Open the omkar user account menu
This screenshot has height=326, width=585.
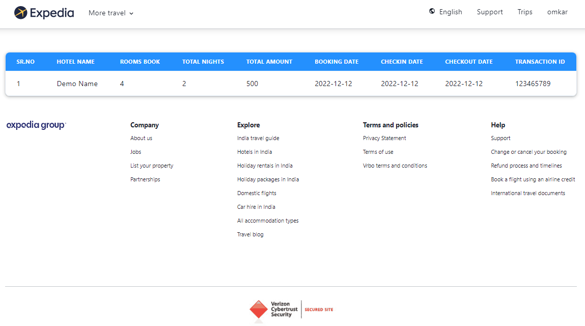pos(557,12)
